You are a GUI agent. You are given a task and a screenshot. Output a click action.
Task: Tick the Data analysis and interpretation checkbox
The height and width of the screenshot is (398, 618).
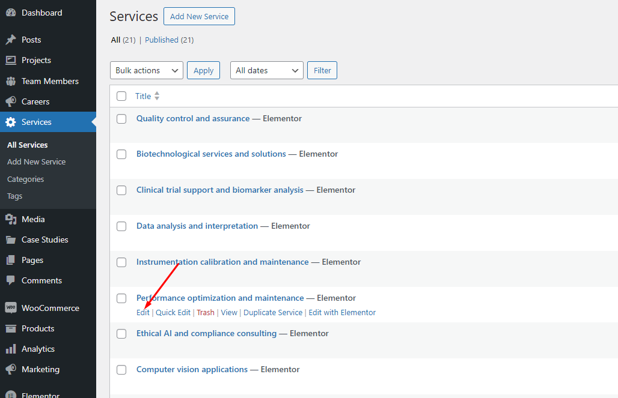pyautogui.click(x=121, y=226)
